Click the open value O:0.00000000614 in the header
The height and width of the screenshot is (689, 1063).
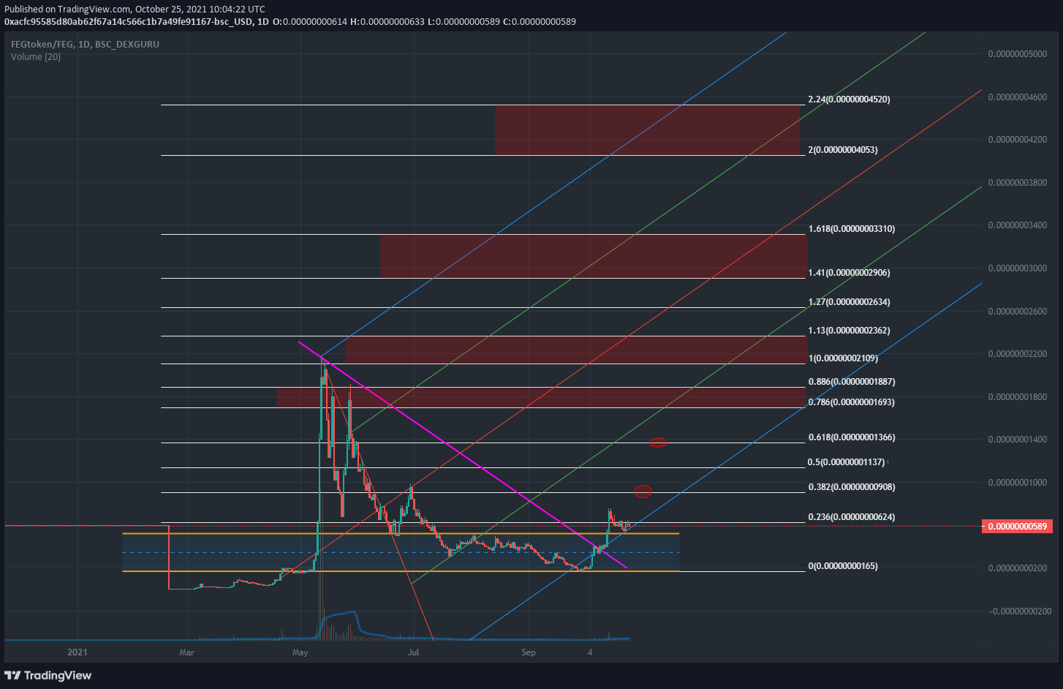pos(310,22)
